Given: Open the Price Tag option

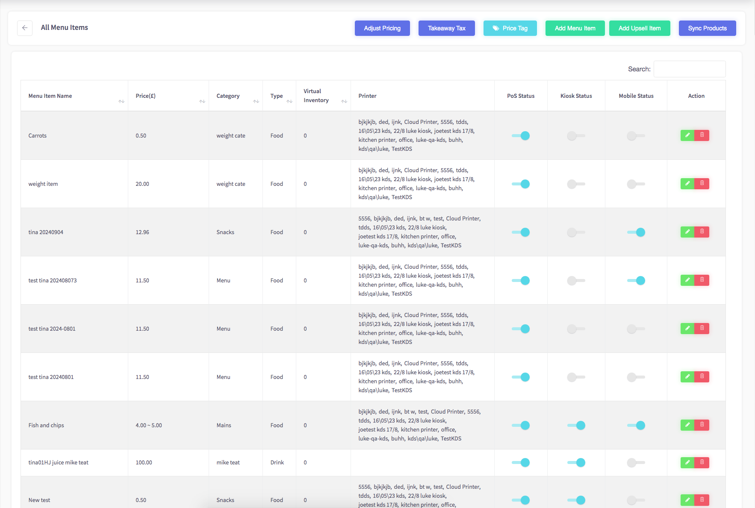Looking at the screenshot, I should (510, 28).
